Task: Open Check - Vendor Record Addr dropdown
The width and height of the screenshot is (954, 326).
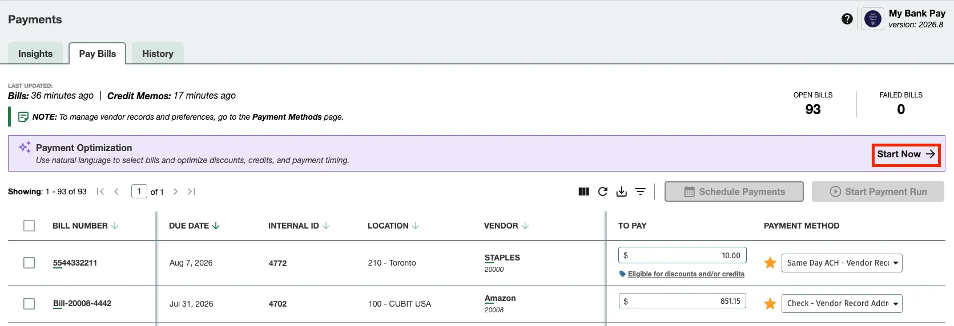Action: pos(842,304)
